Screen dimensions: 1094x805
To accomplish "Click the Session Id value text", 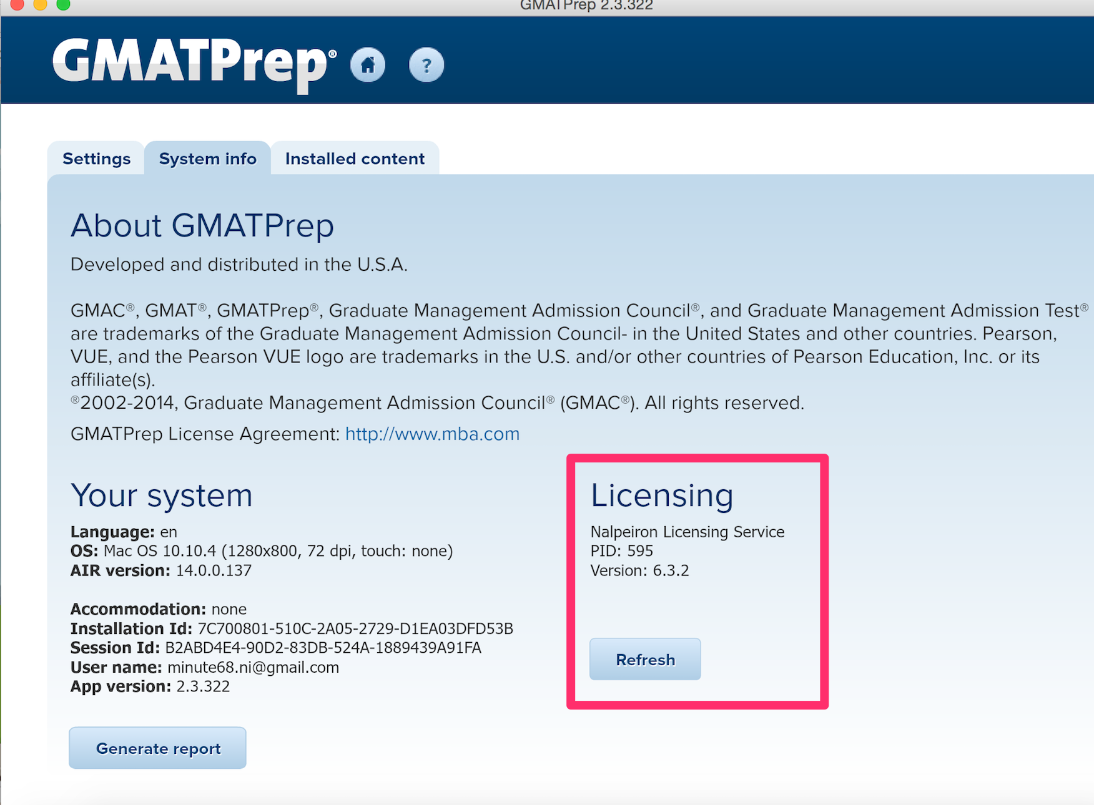I will [x=323, y=648].
